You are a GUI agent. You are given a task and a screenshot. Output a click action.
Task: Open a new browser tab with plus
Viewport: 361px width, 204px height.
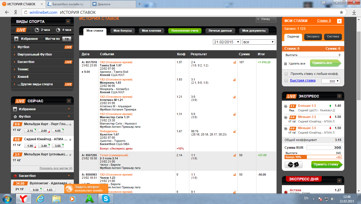[140, 4]
